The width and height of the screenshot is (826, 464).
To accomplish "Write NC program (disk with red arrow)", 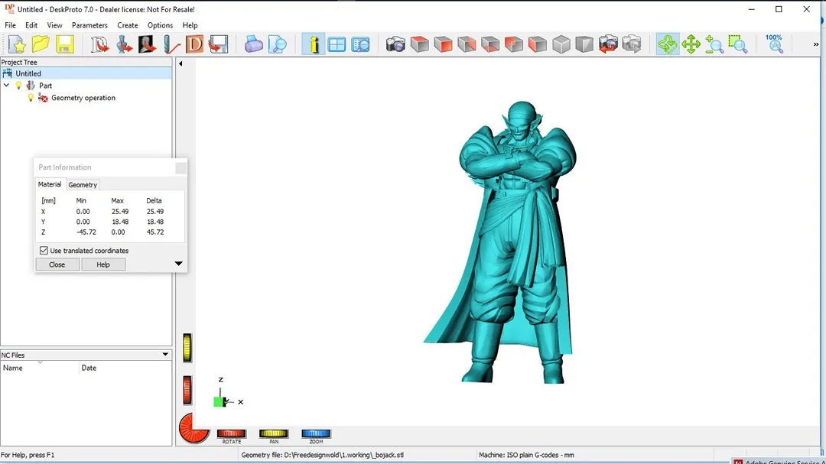I will pos(218,44).
